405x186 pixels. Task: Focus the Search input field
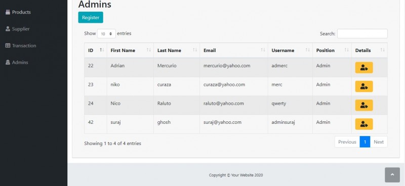coord(362,34)
